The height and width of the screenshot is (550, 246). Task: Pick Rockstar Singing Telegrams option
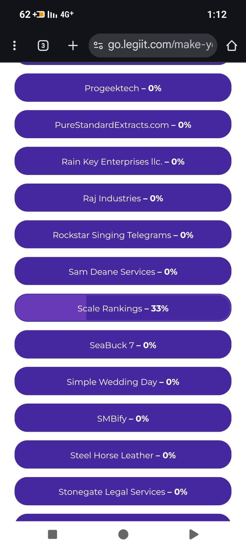[x=123, y=235]
